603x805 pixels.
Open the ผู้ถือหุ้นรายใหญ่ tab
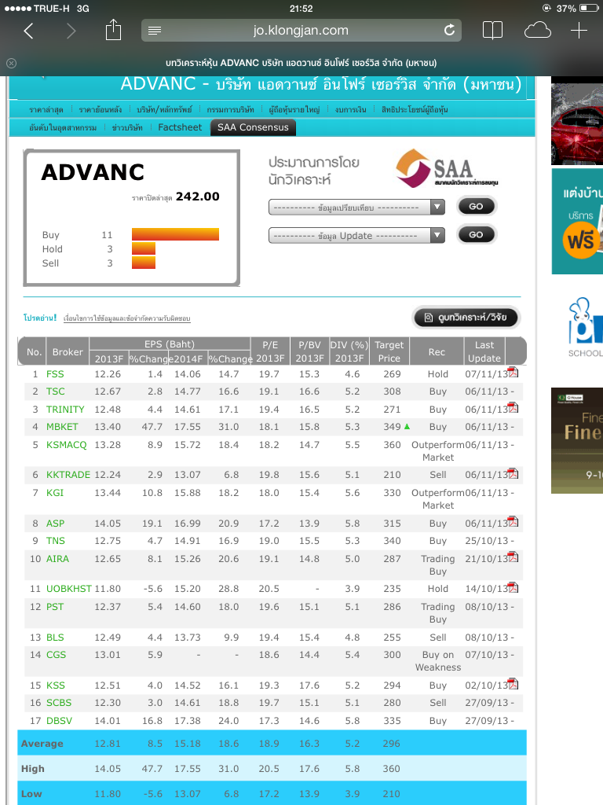(294, 109)
